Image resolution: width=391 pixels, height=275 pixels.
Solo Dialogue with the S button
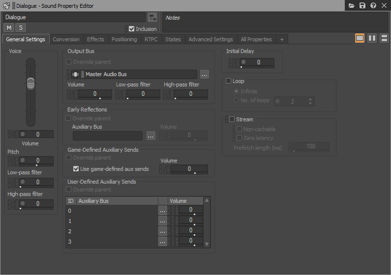[21, 27]
